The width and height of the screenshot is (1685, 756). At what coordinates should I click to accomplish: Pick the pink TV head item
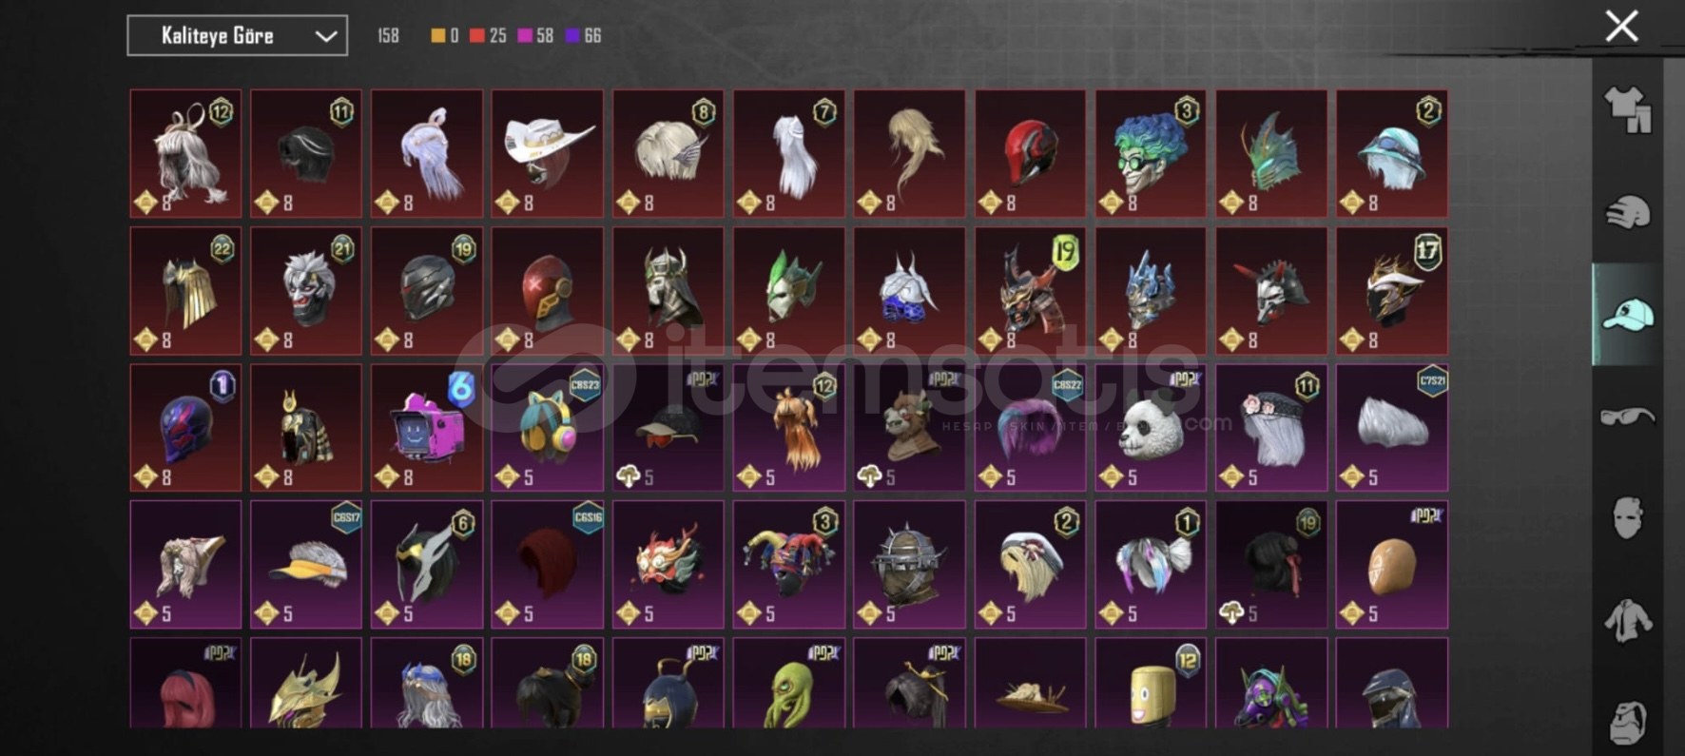tap(426, 427)
